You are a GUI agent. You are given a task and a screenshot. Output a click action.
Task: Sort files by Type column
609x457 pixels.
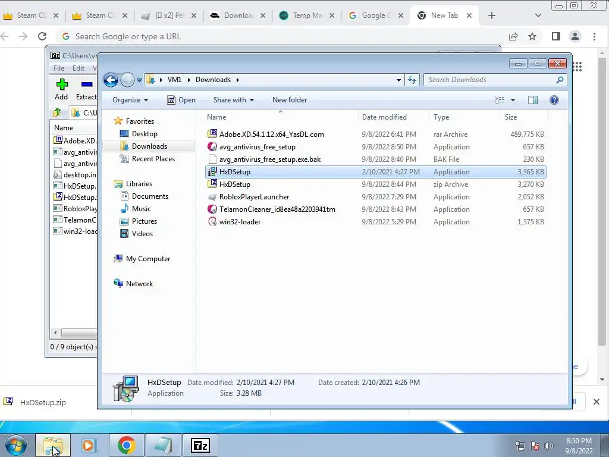[441, 117]
